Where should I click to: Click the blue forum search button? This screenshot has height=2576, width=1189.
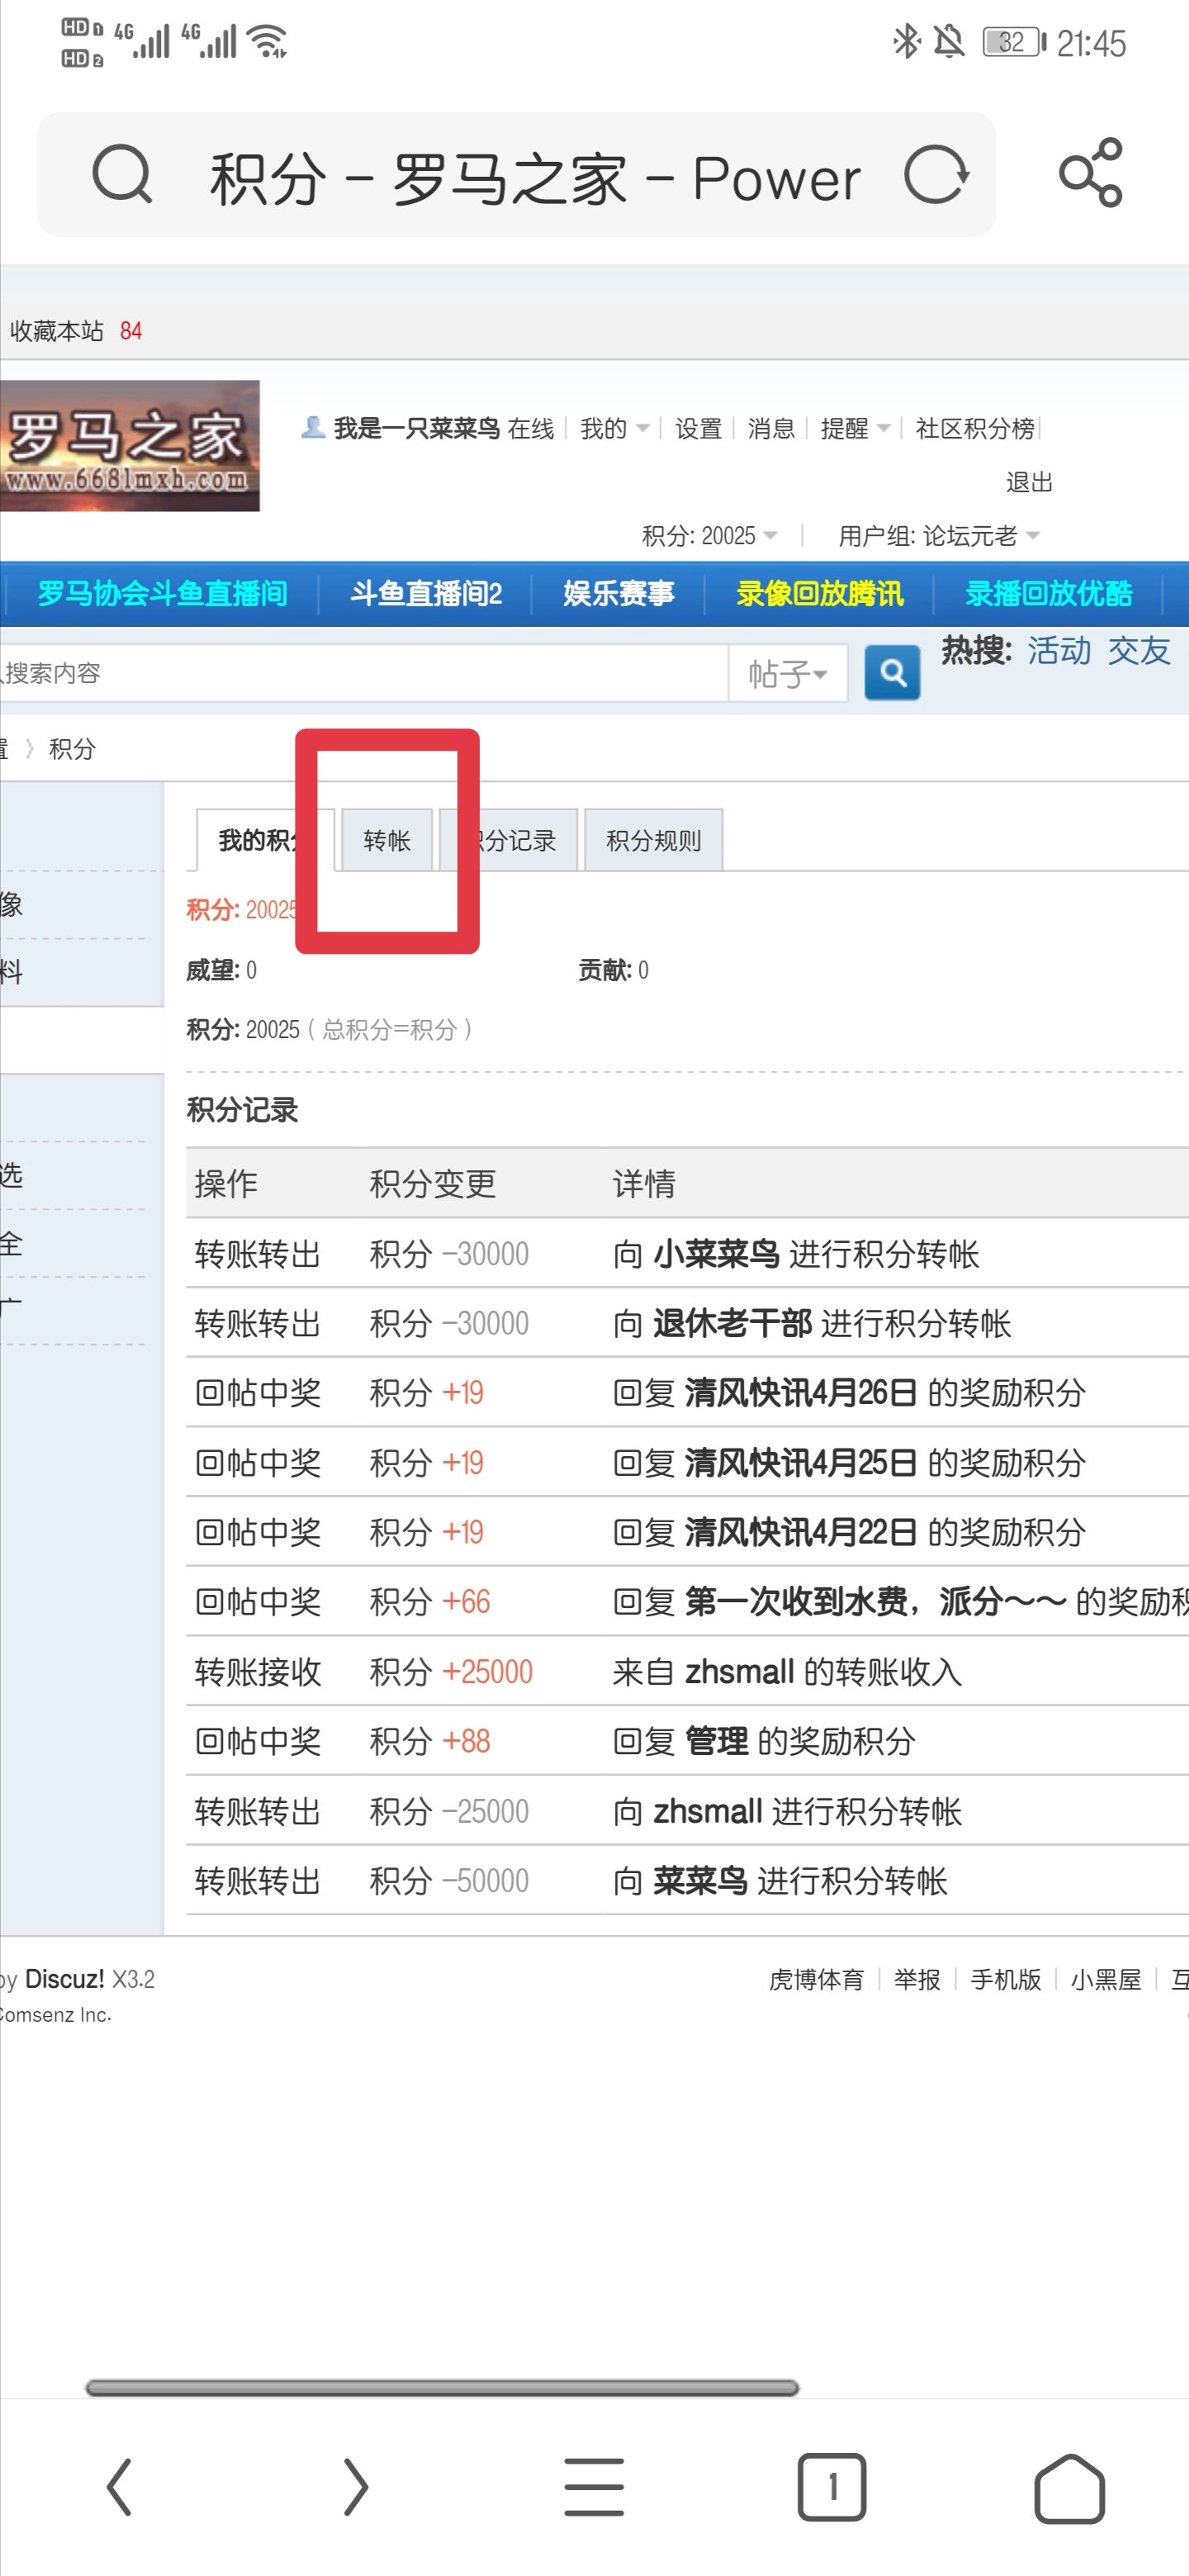[x=892, y=673]
